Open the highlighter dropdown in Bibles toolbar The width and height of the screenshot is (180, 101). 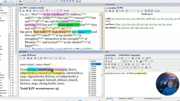click(49, 11)
